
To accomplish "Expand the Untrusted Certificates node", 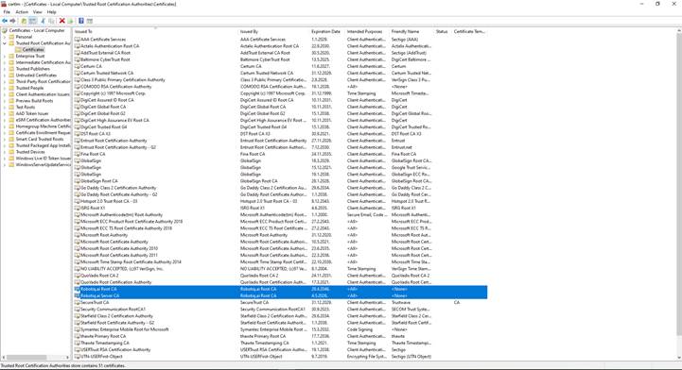I will (x=5, y=76).
